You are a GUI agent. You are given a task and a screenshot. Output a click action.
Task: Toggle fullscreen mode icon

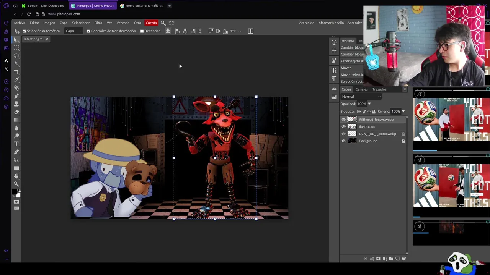coord(171,23)
